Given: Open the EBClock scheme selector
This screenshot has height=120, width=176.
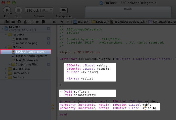Looking at the screenshot, I should pyautogui.click(x=39, y=11).
